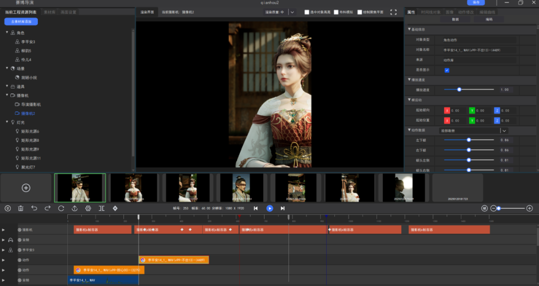This screenshot has width=539, height=286.
Task: Open the 渲染质量 dropdown
Action: pos(292,12)
